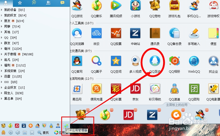Open 游戏礼包 treasure chest icon
220x136 pixels.
click(x=174, y=6)
